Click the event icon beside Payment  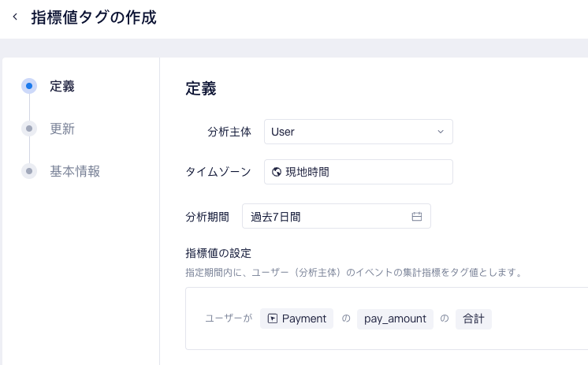tap(272, 318)
